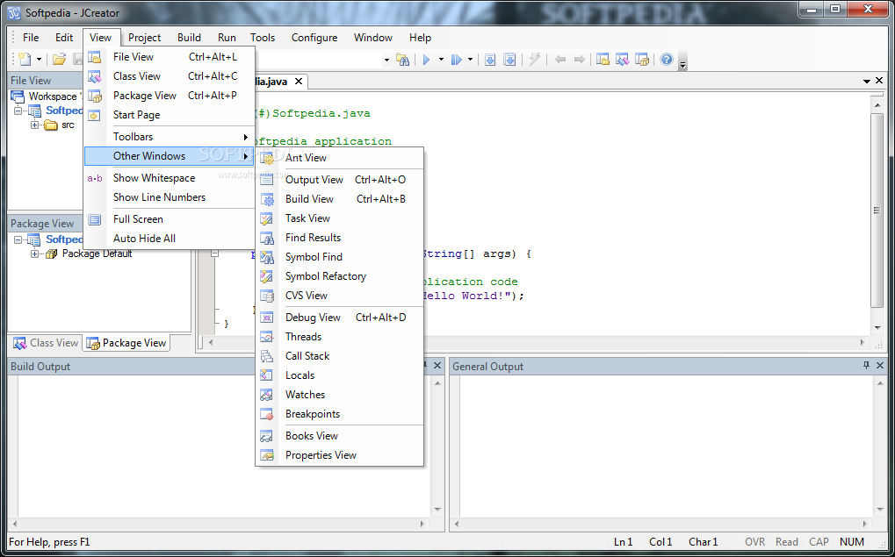
Task: Click the navigate back arrow icon
Action: (560, 60)
